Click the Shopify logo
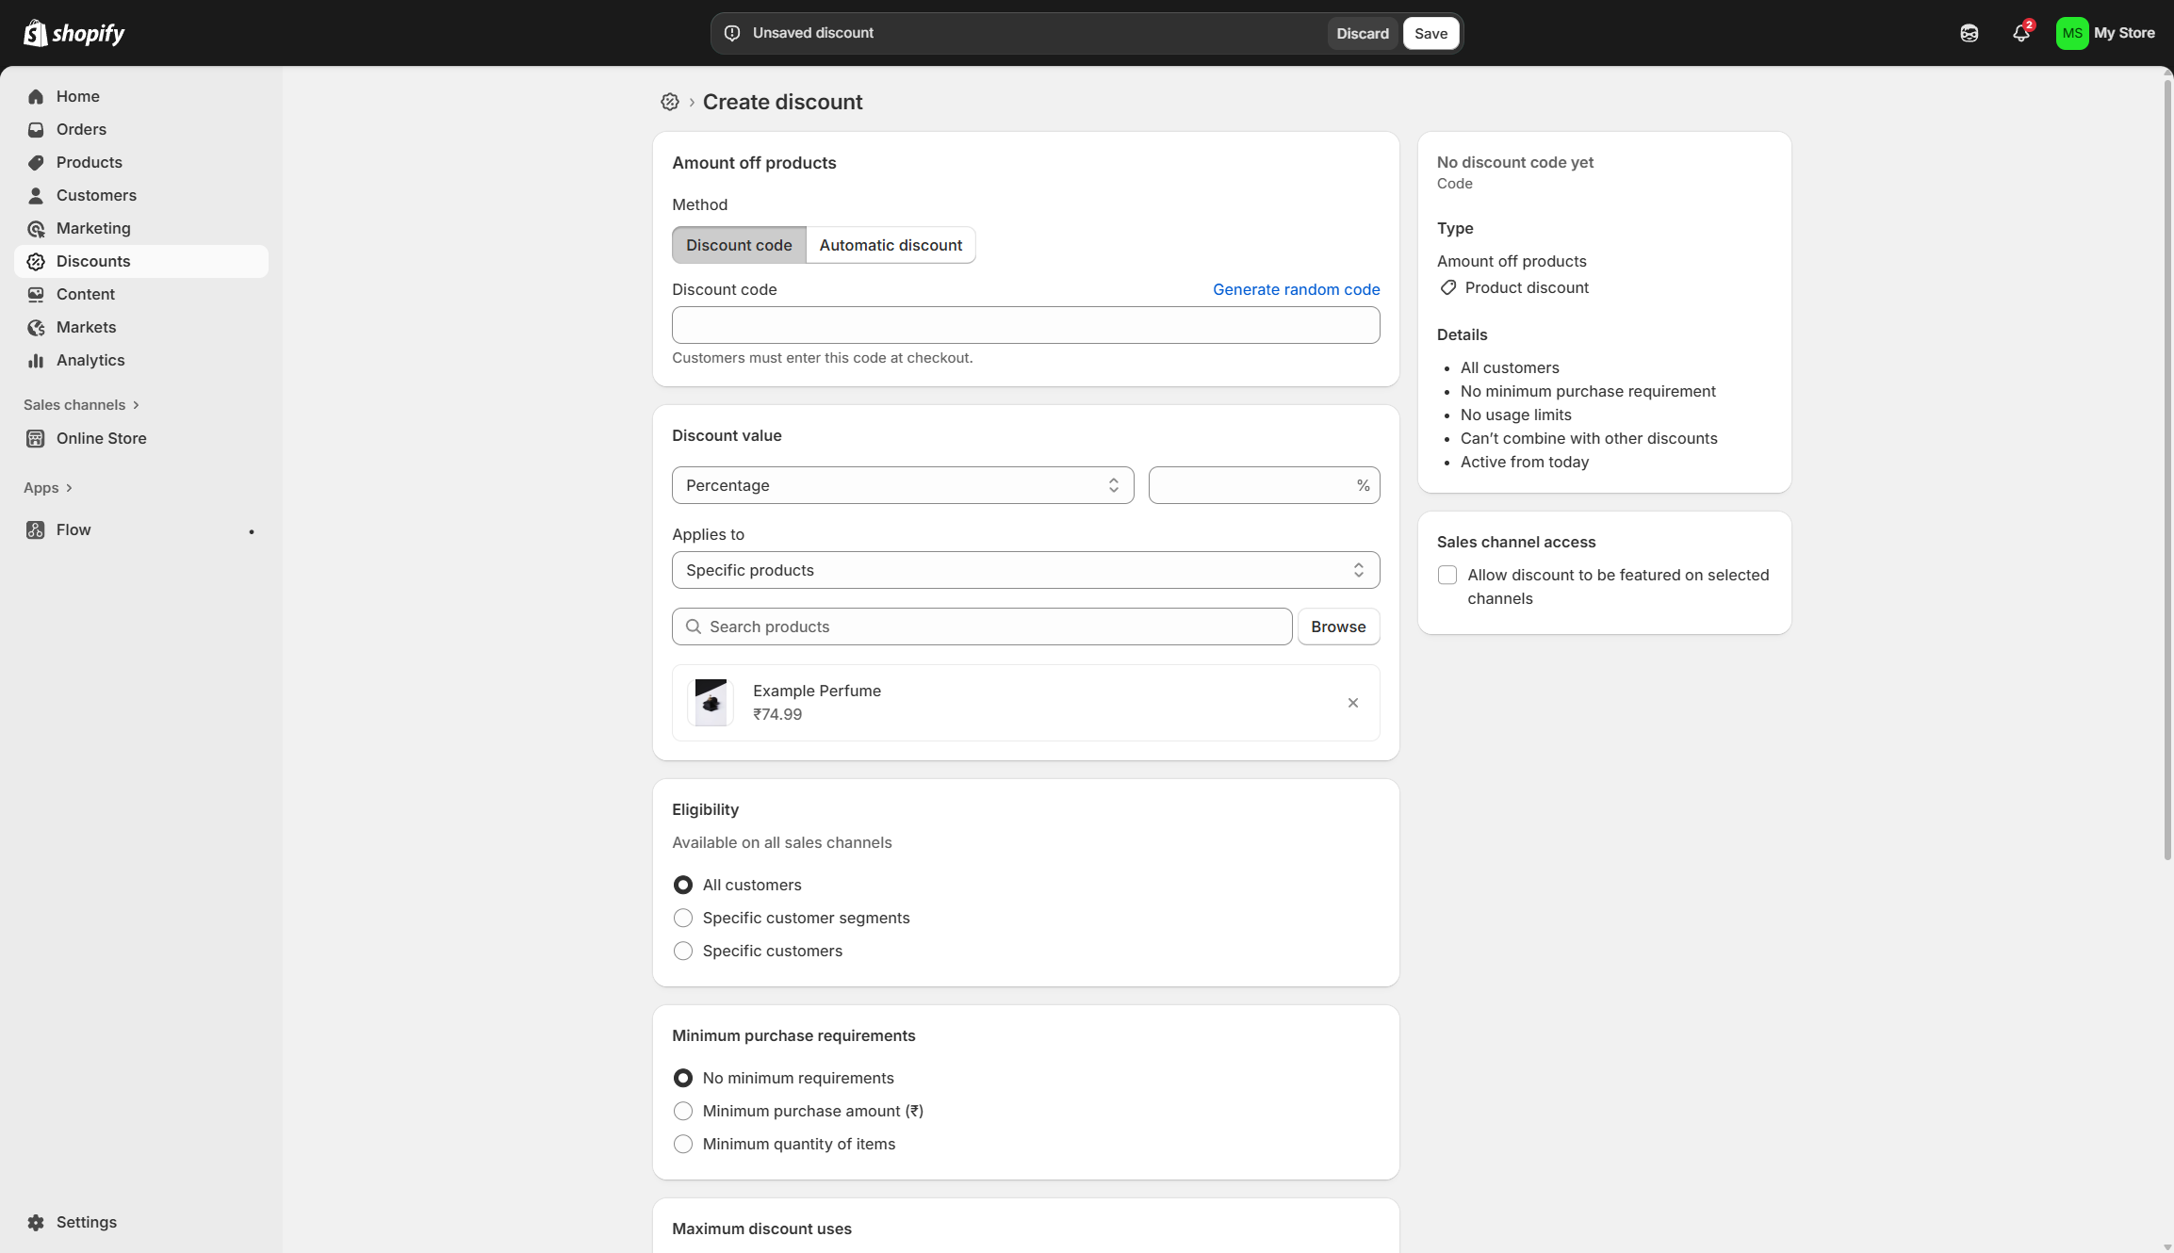 click(74, 32)
